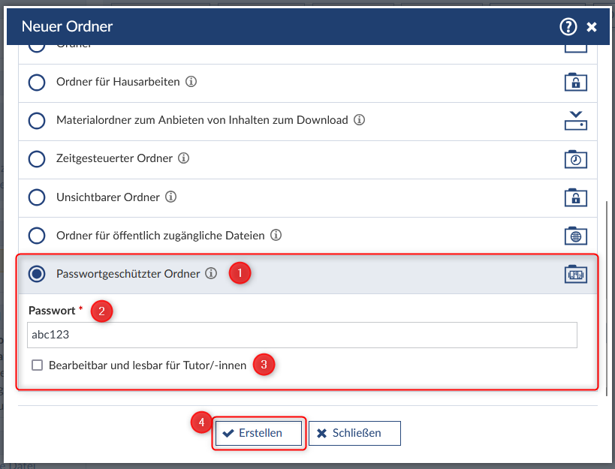This screenshot has width=615, height=469.
Task: Show info for Zeitgesteuerter Ordner
Action: [x=184, y=158]
